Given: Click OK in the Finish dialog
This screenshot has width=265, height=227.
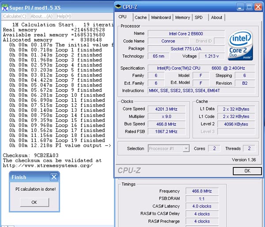Looking at the screenshot, I should (34, 202).
